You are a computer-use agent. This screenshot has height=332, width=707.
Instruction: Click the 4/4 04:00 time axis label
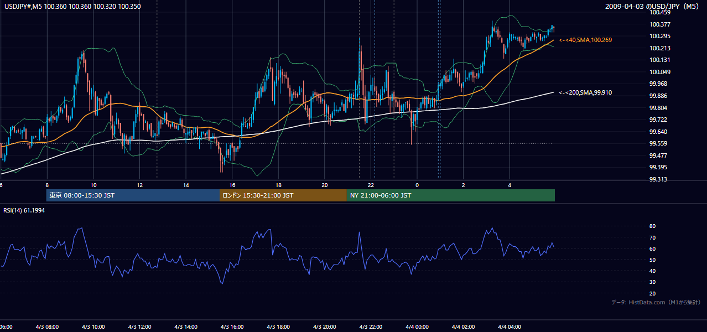(509, 326)
